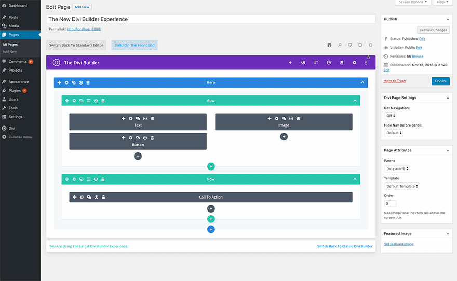The image size is (457, 281).
Task: Open Text module settings gear
Action: coord(130,119)
